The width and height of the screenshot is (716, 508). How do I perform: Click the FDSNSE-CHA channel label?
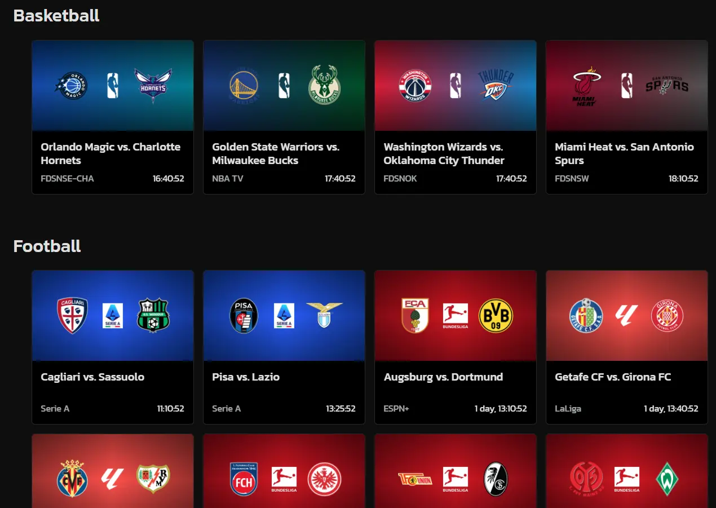click(x=67, y=179)
